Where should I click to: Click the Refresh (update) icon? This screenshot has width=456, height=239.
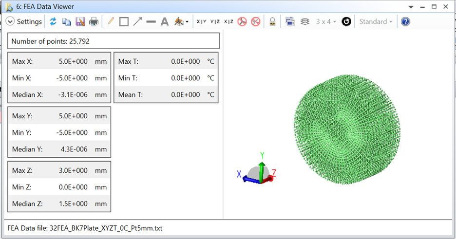pos(53,21)
